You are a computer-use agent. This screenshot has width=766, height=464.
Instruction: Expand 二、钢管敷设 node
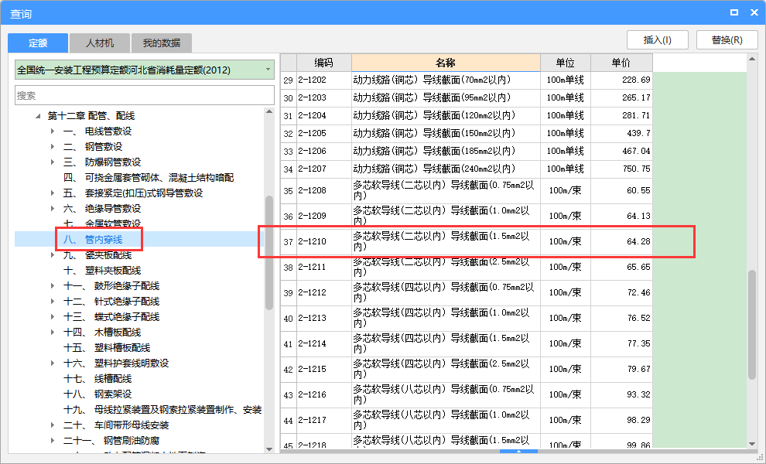[x=53, y=147]
